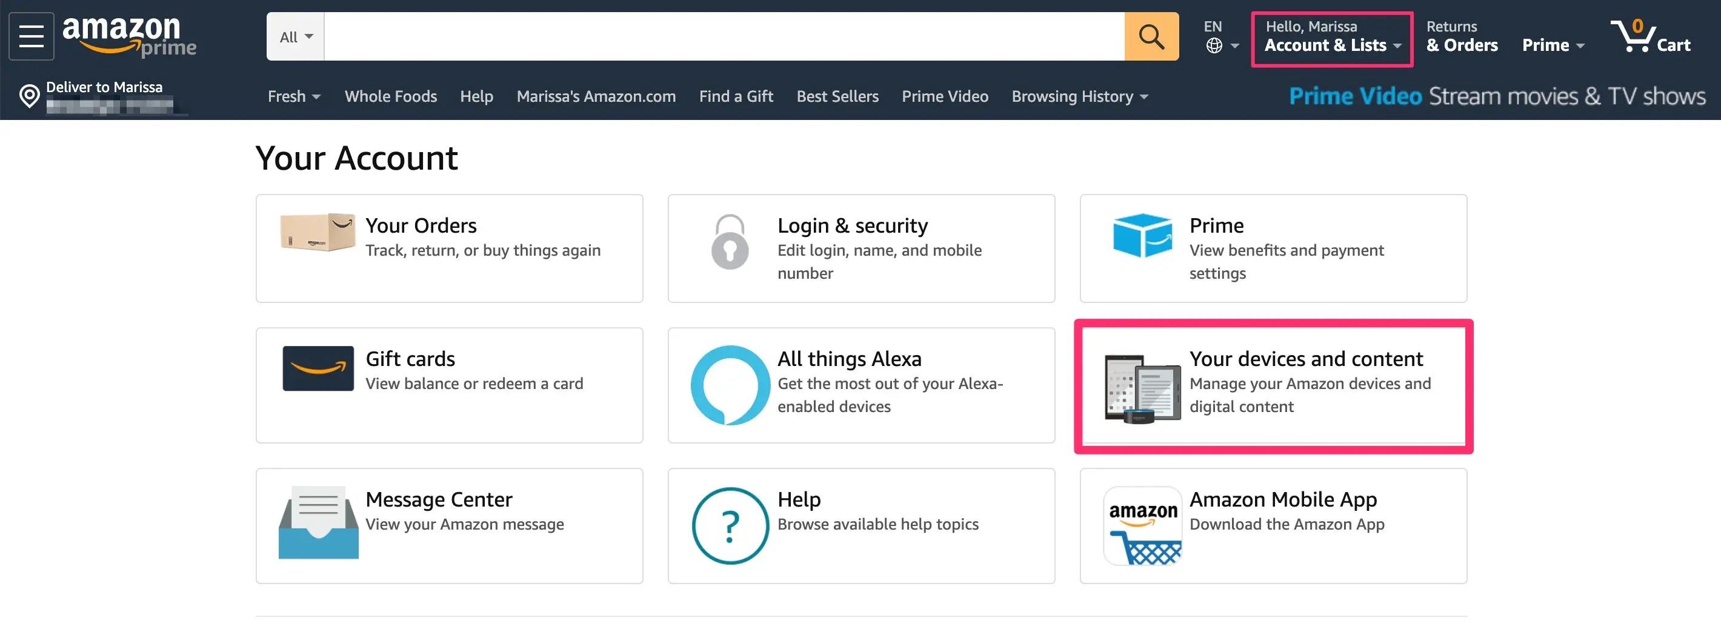This screenshot has width=1721, height=629.
Task: Open the hamburger menu icon
Action: pyautogui.click(x=31, y=36)
